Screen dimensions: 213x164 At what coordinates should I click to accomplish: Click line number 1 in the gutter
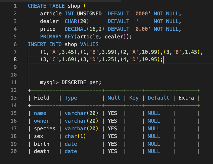pyautogui.click(x=15, y=6)
